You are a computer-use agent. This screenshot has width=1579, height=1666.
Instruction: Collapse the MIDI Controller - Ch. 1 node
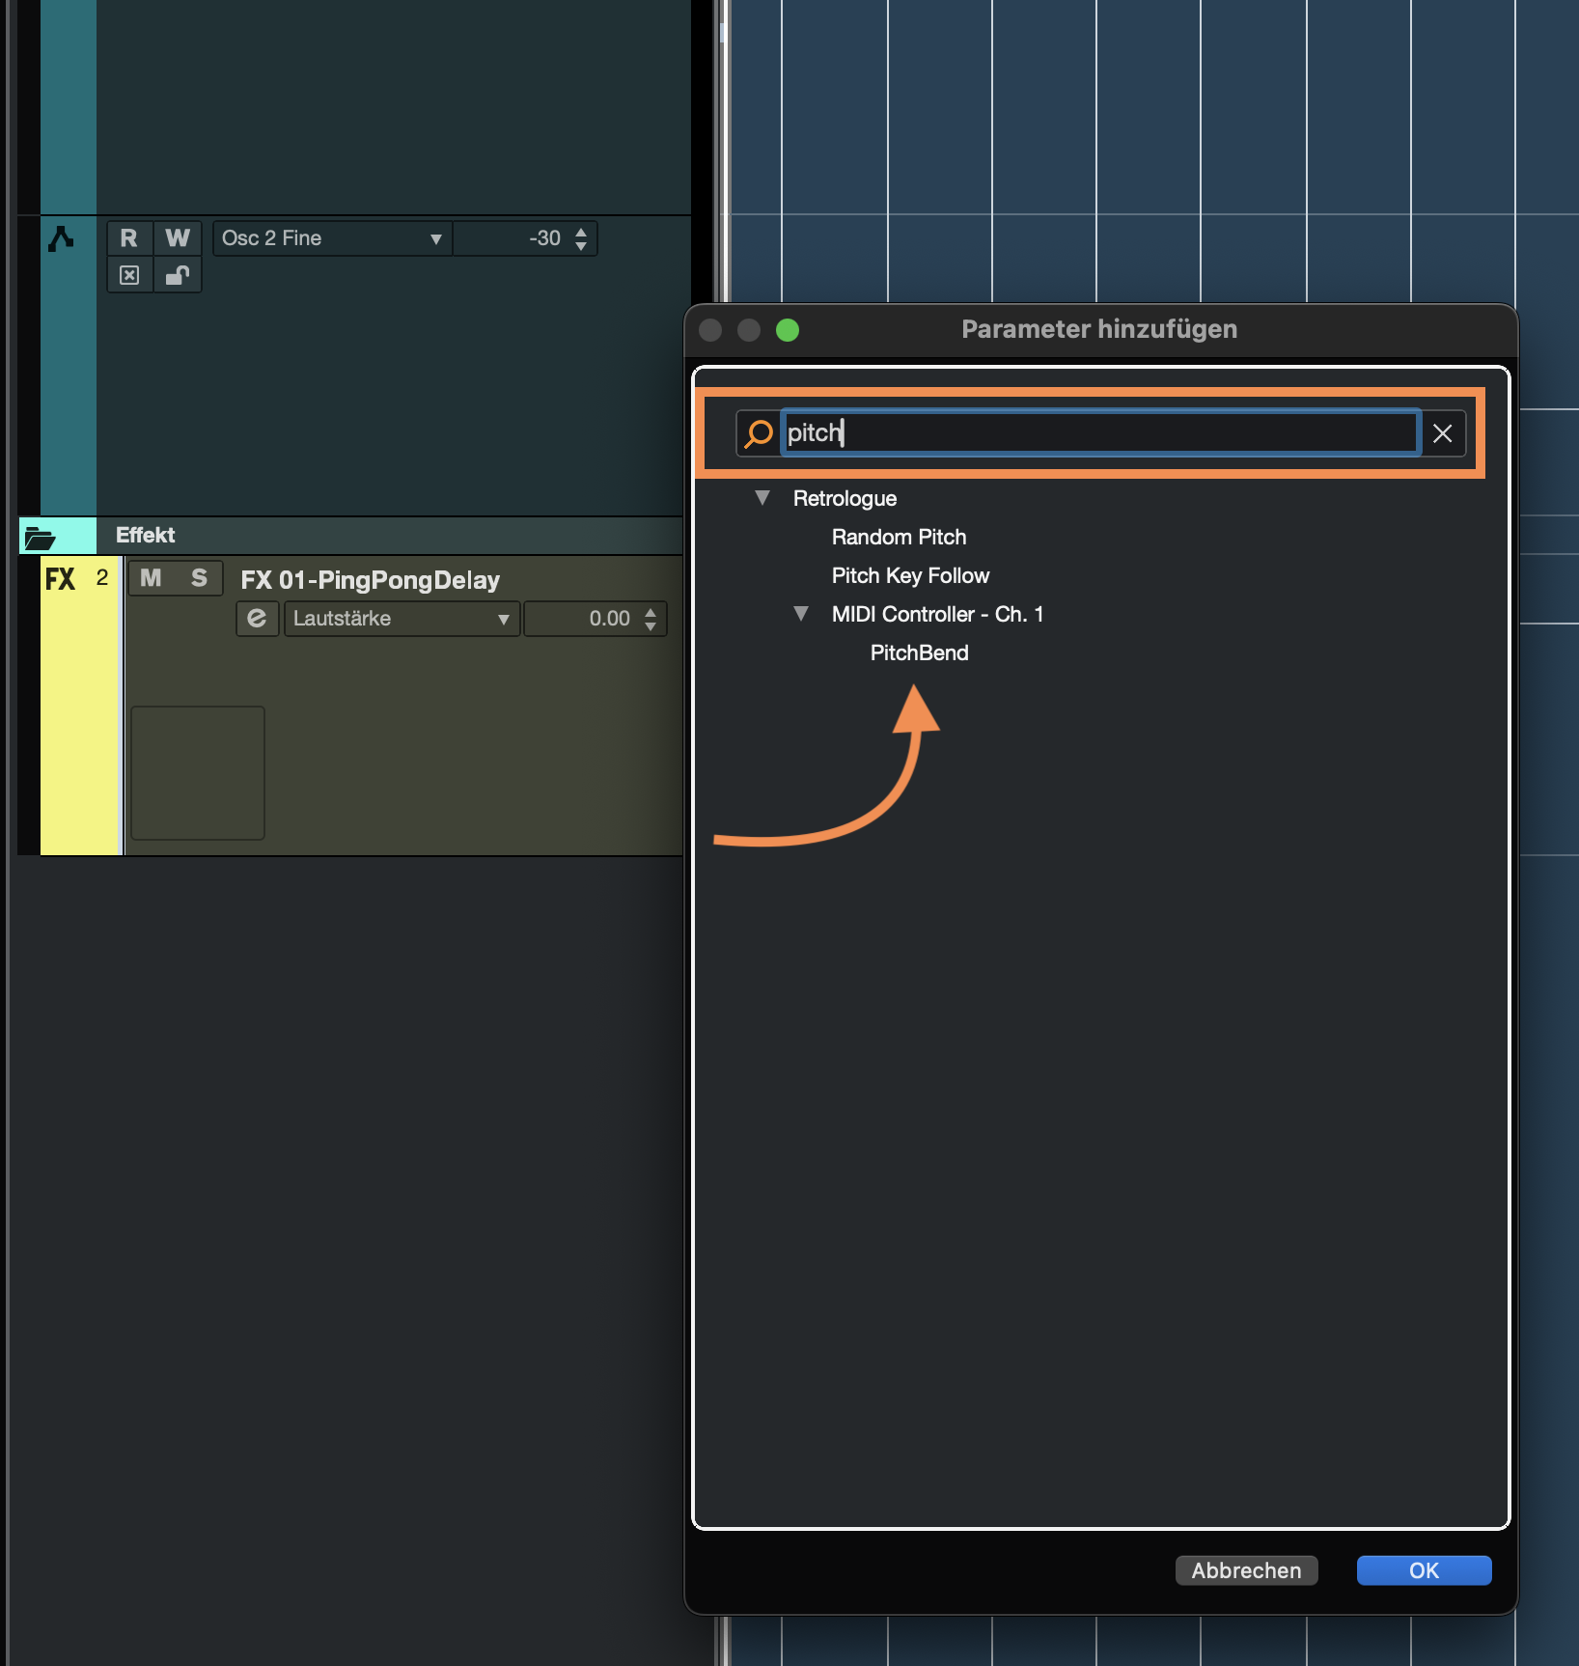(801, 614)
